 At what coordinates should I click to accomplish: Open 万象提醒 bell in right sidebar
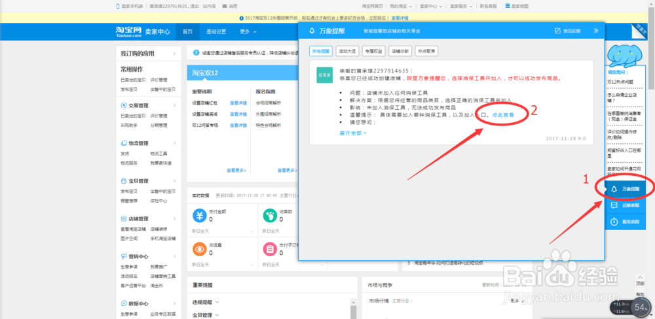[625, 189]
